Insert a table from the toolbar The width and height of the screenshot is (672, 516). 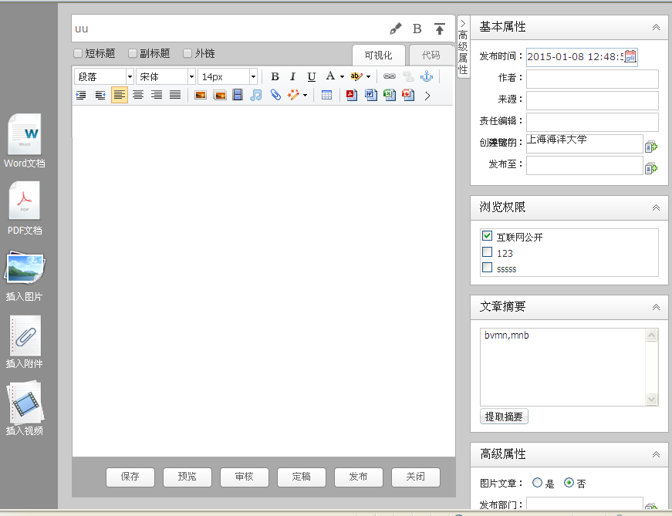(327, 95)
